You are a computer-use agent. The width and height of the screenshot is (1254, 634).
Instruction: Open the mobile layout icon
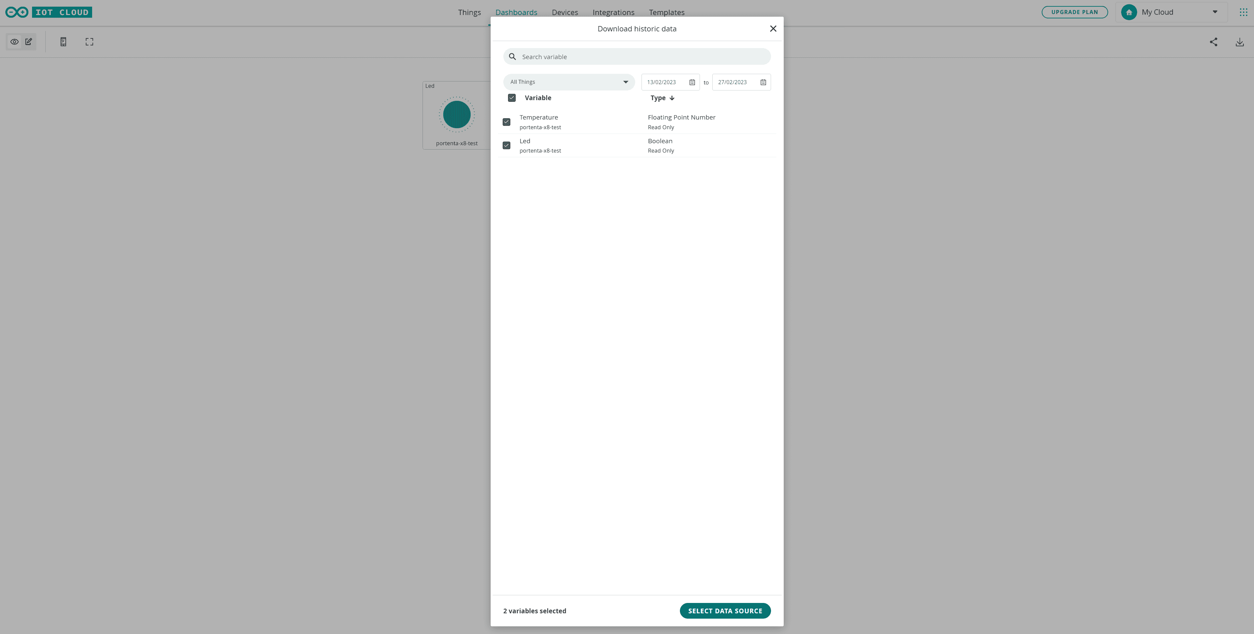(x=63, y=42)
